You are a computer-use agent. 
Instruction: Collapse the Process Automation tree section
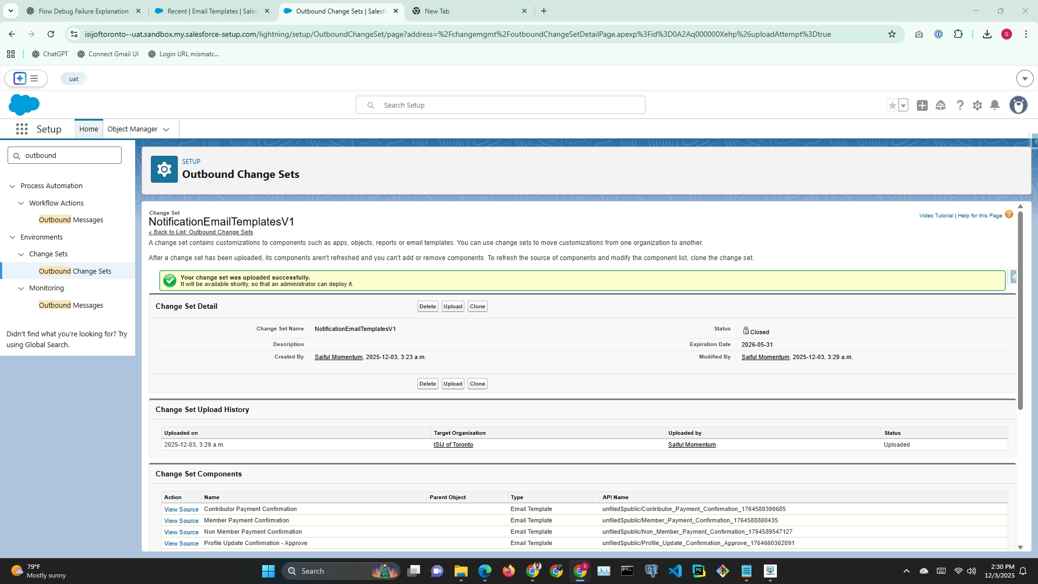pos(12,186)
